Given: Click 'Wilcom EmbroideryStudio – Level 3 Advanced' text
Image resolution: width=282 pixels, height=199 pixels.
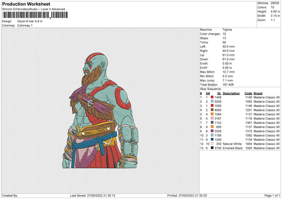Looking at the screenshot, I should pos(33,9).
